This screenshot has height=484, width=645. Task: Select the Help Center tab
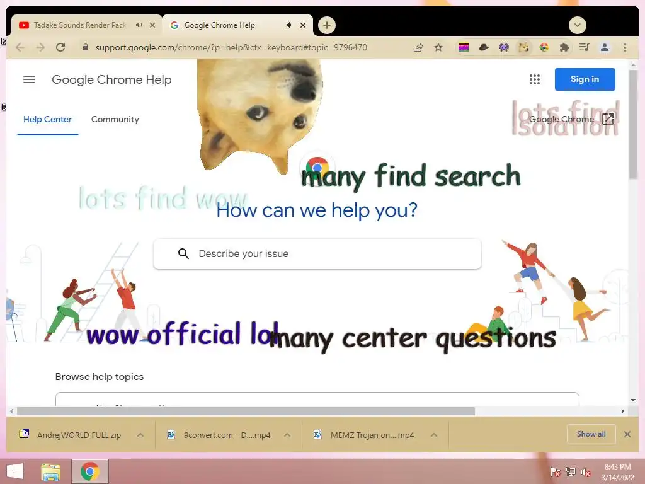click(48, 119)
